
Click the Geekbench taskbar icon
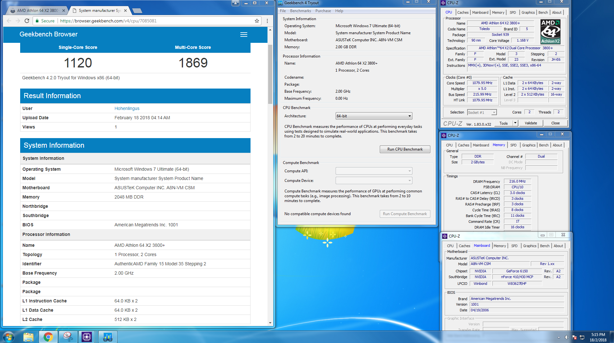(x=108, y=337)
